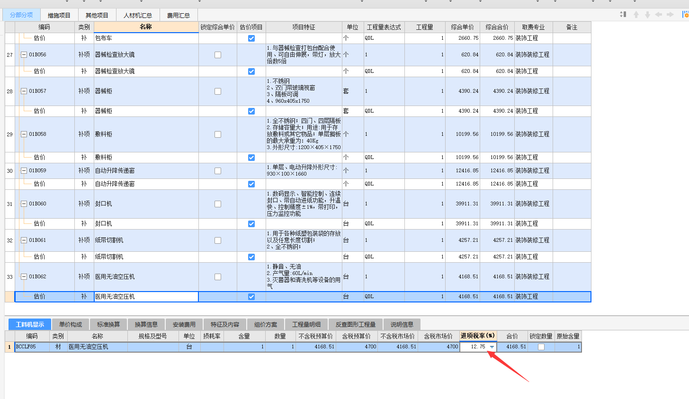689x399 pixels.
Task: Open the 单价构成 bottom tab
Action: pyautogui.click(x=71, y=324)
